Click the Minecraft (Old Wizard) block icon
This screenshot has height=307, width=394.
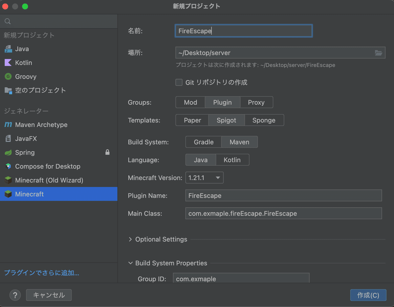[8, 180]
